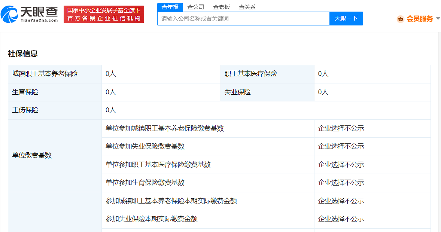Image resolution: width=441 pixels, height=232 pixels.
Task: Click the 参加失业保险本期实际缴费金额 row text
Action: [152, 219]
